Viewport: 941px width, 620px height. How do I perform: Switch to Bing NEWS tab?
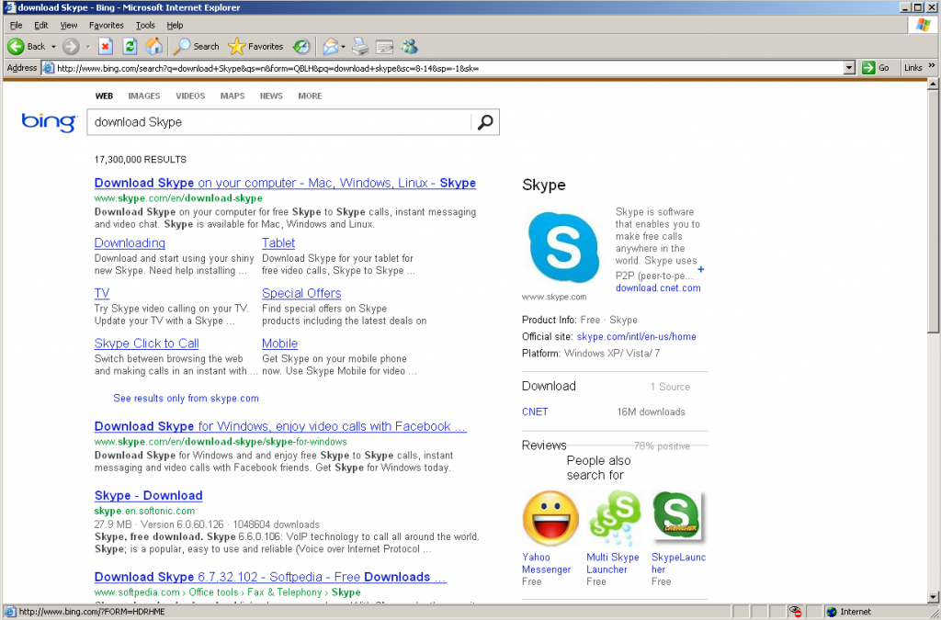[271, 96]
